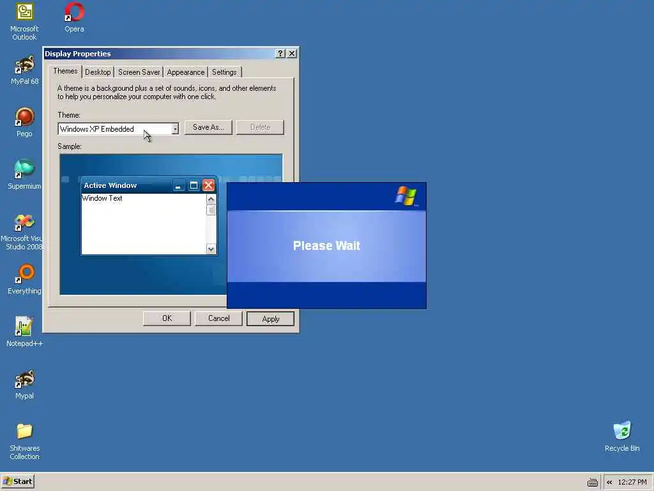This screenshot has width=654, height=491.
Task: Click the Display Properties title bar text
Action: [78, 54]
